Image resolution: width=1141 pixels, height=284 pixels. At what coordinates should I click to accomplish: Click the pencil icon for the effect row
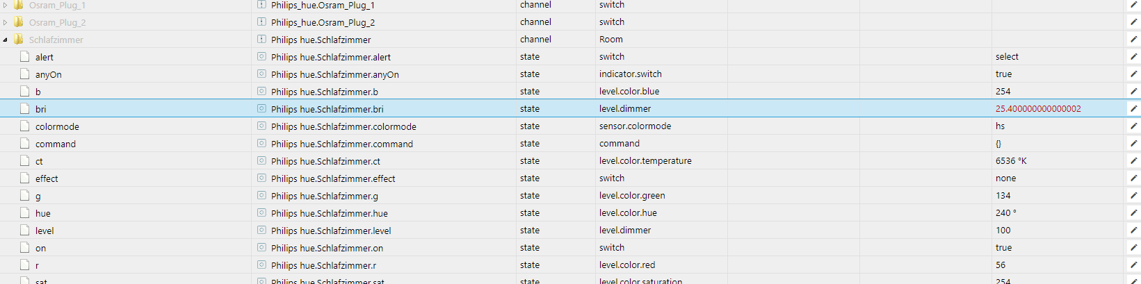[x=1134, y=178]
